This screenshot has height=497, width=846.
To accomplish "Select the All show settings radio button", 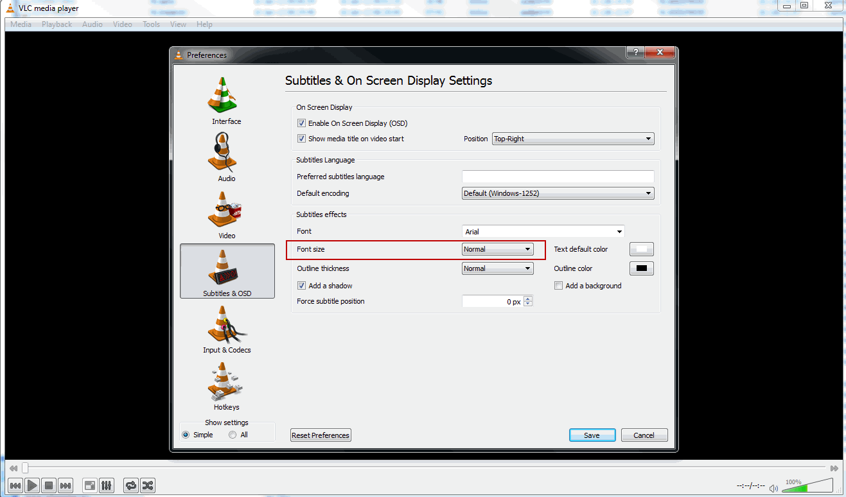I will (233, 435).
